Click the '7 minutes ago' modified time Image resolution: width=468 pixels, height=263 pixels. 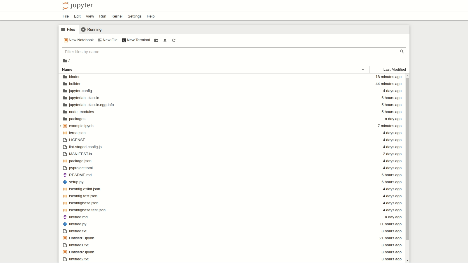tap(390, 126)
